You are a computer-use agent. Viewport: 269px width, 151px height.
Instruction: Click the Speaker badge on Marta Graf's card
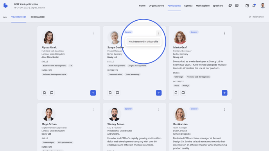click(194, 32)
